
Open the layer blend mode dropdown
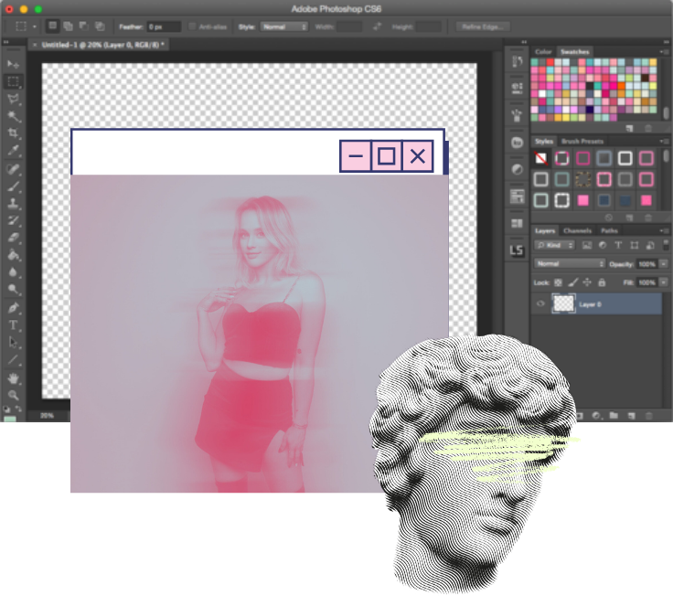[568, 263]
